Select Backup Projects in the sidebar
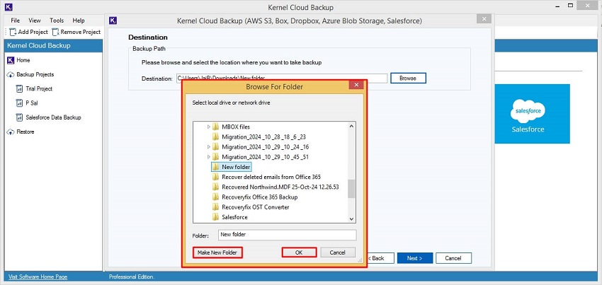 (35, 74)
